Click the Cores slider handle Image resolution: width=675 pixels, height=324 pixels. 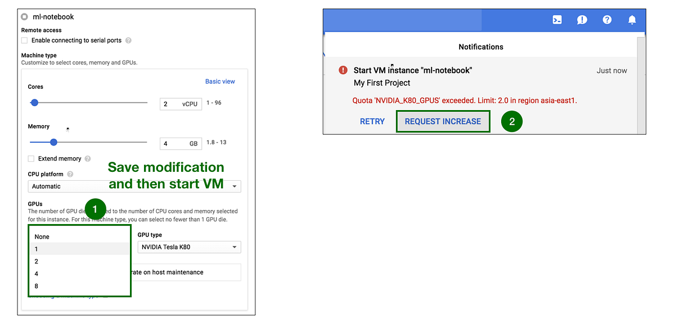point(34,103)
